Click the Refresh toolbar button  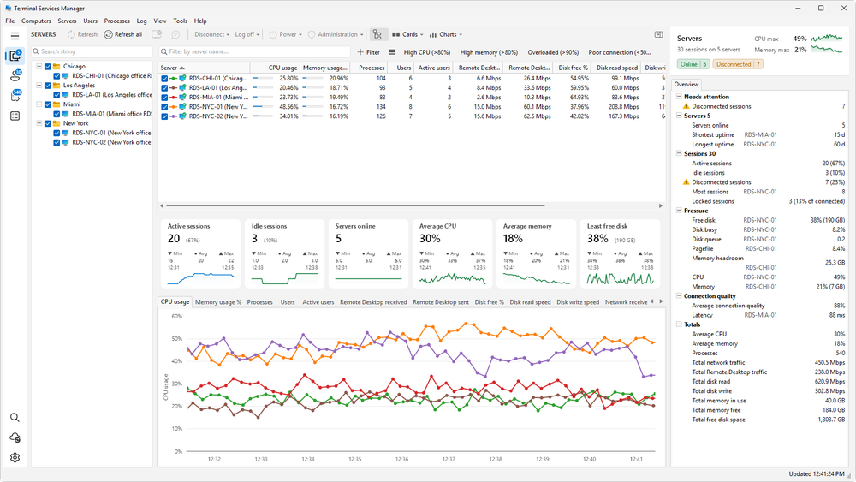pos(82,34)
